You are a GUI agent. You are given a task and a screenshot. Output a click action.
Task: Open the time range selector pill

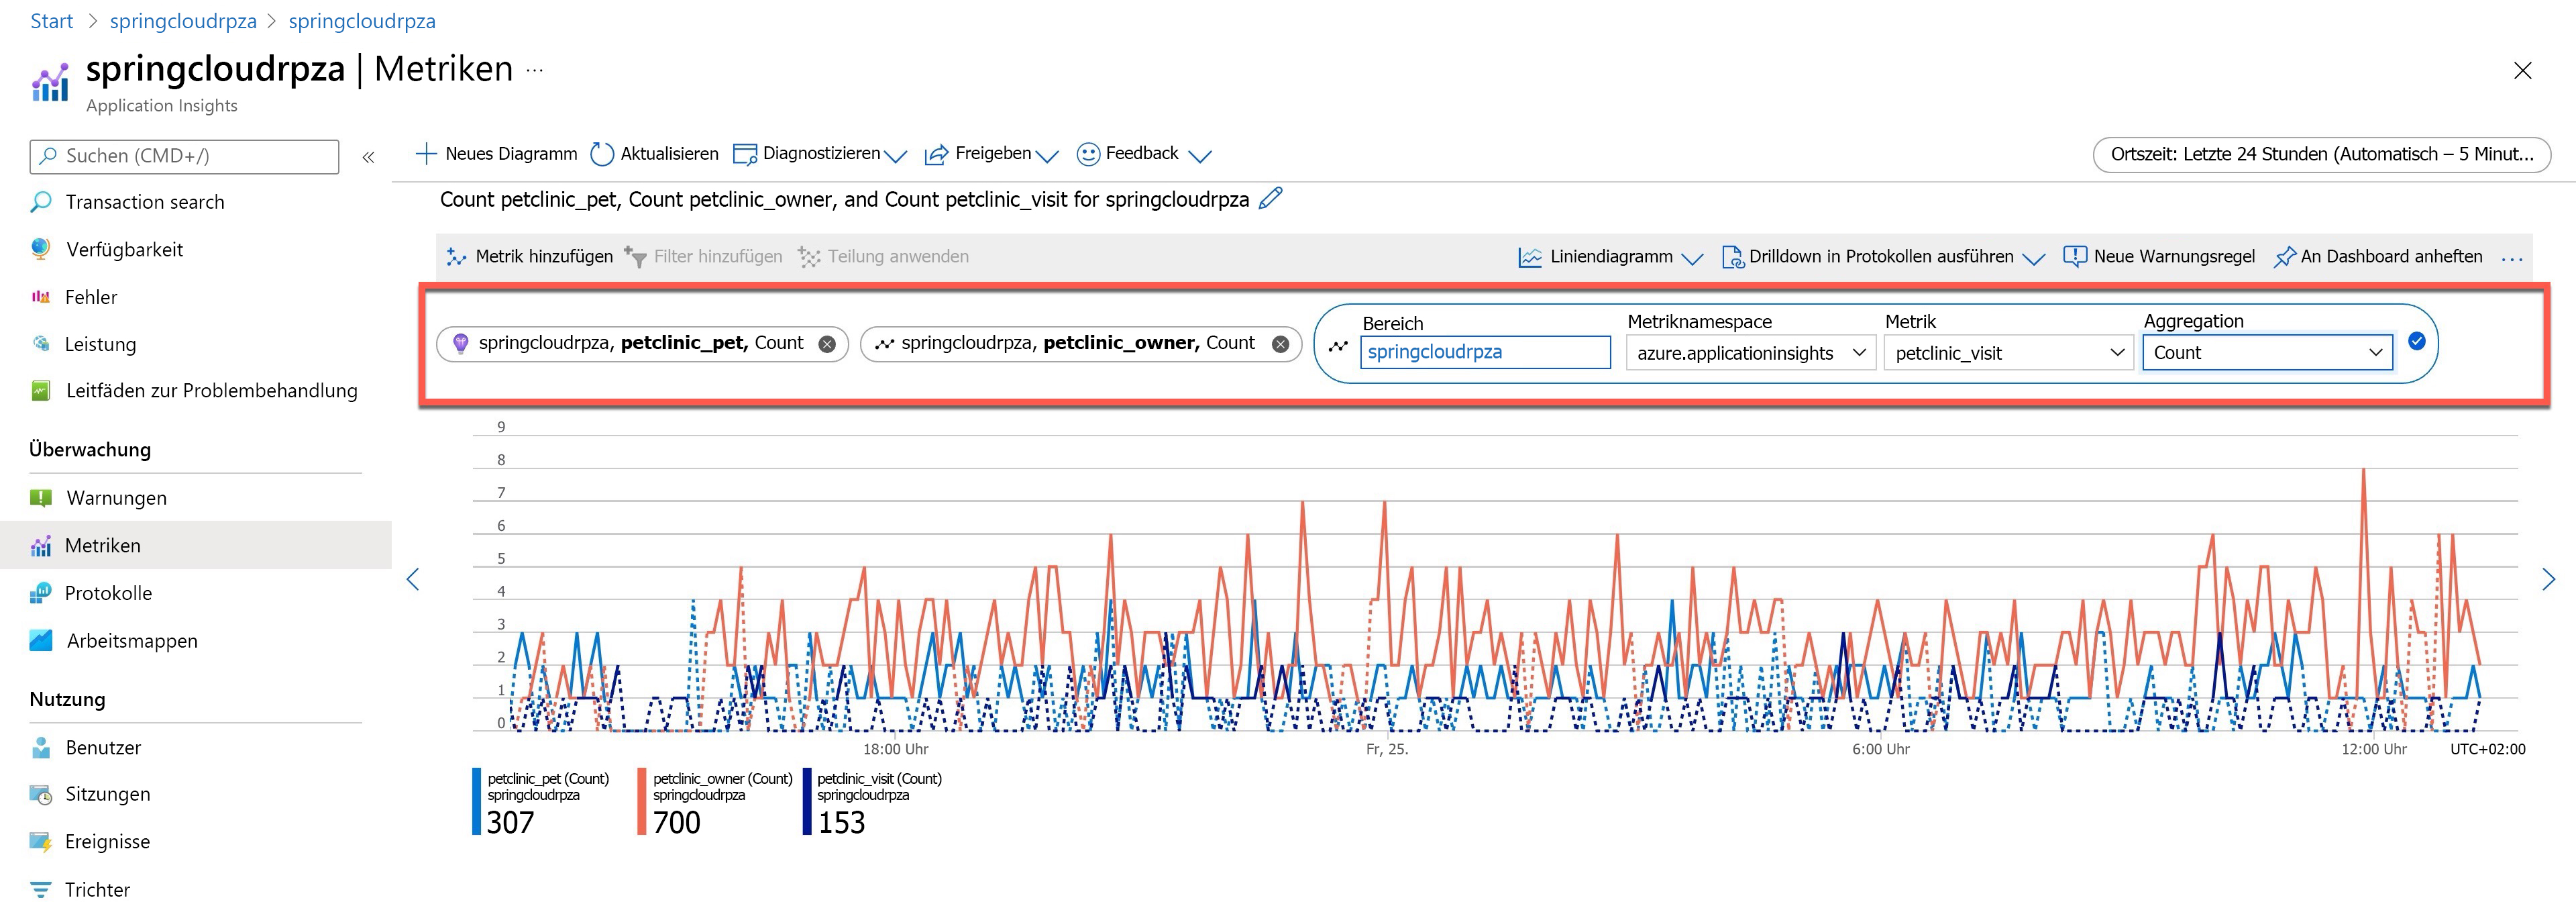click(2321, 154)
